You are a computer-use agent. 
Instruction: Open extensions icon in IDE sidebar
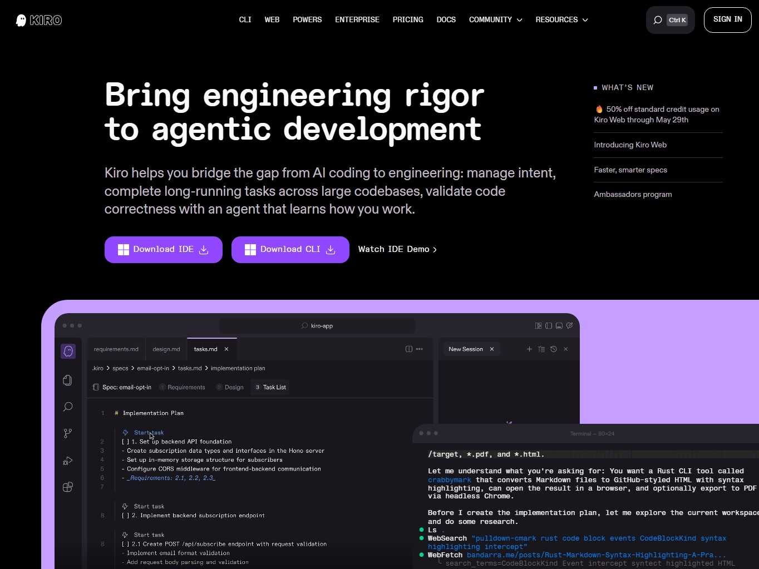(68, 487)
